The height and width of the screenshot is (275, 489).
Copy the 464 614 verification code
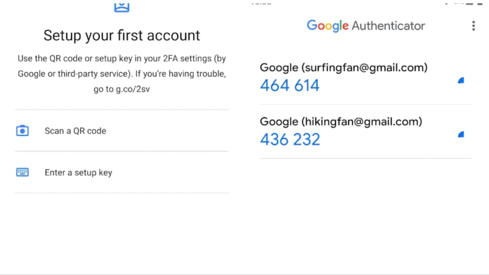pyautogui.click(x=290, y=86)
